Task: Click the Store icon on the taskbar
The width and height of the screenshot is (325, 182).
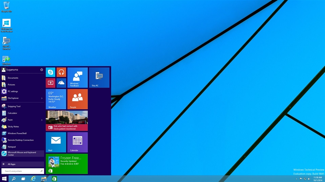Action: coord(54,179)
